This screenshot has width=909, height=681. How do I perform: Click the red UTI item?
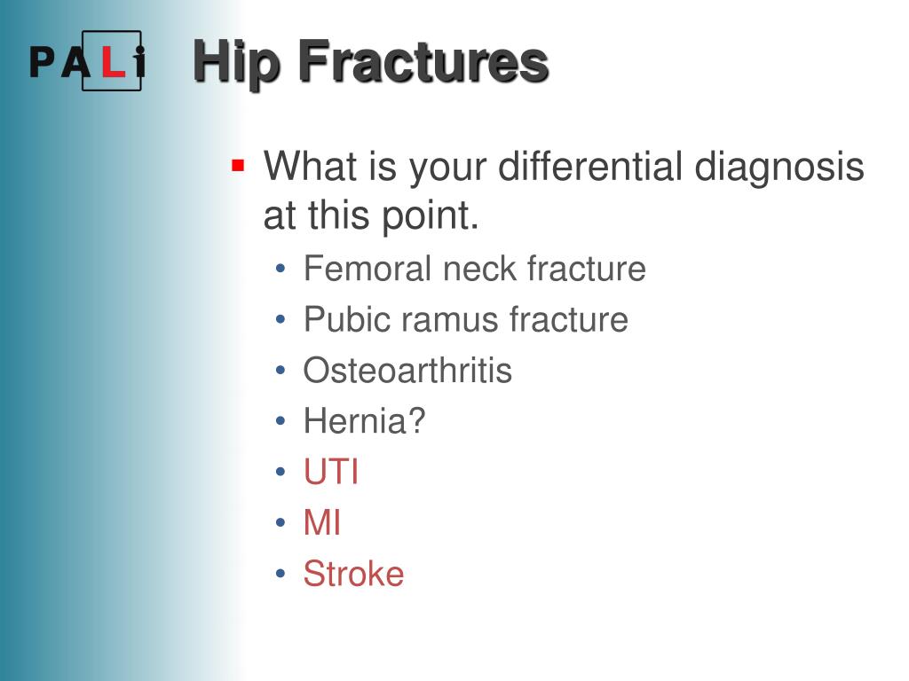click(331, 472)
